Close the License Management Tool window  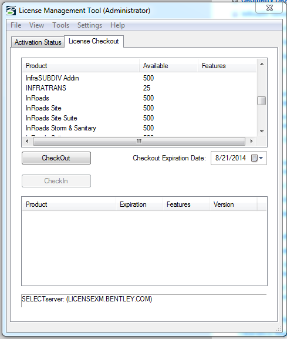[269, 8]
